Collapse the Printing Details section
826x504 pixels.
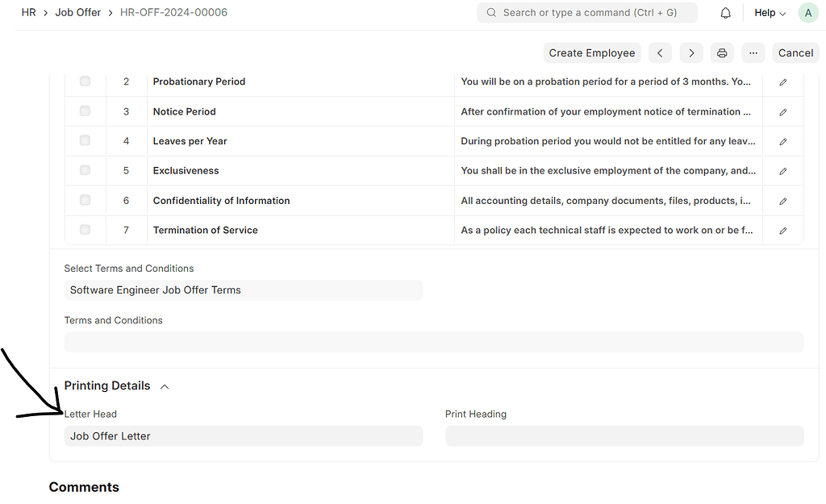pyautogui.click(x=165, y=386)
